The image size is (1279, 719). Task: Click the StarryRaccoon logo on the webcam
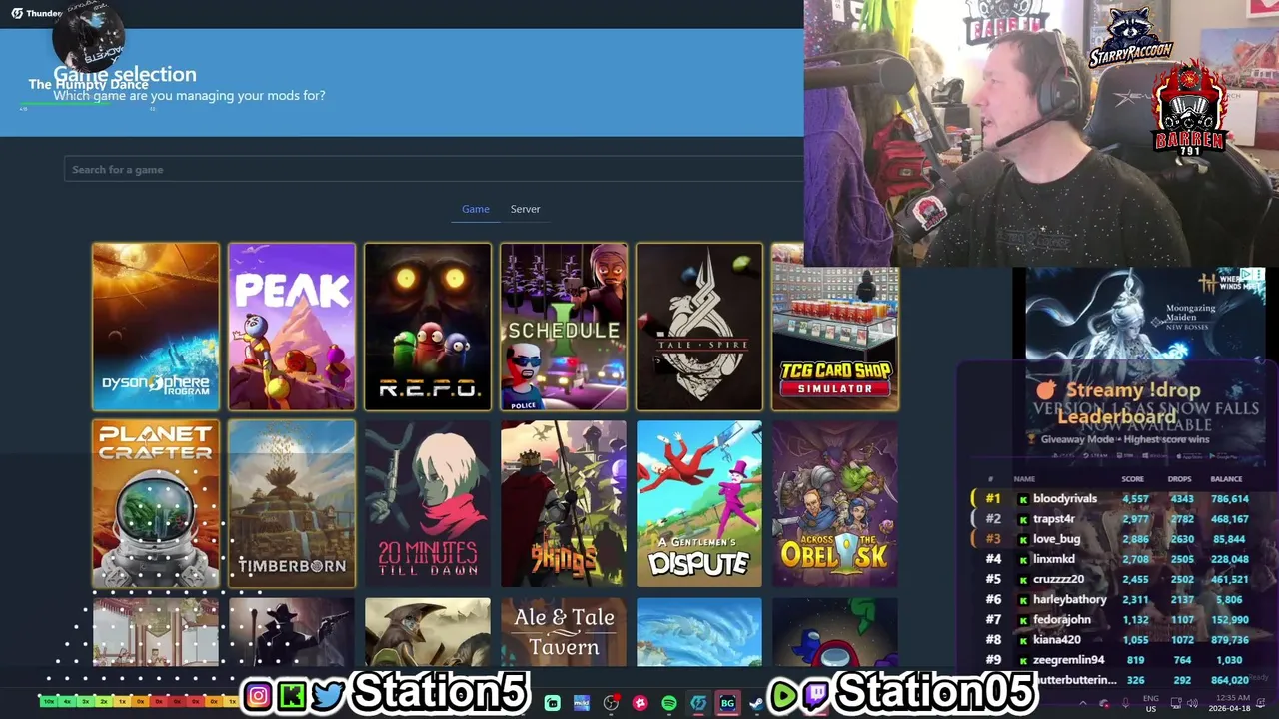(1130, 37)
